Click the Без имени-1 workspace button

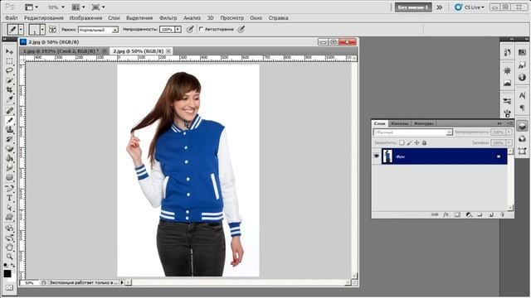point(413,7)
